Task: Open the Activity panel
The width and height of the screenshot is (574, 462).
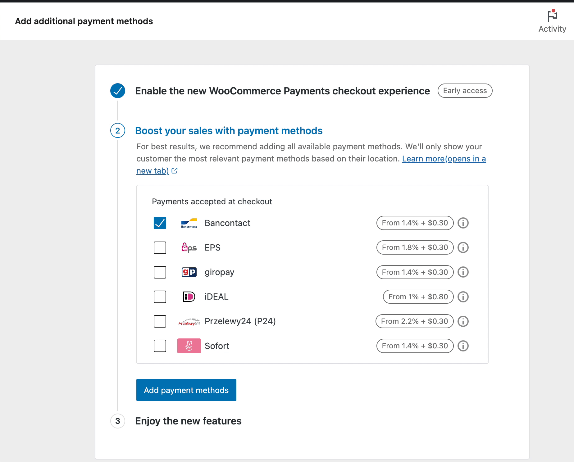Action: (552, 20)
